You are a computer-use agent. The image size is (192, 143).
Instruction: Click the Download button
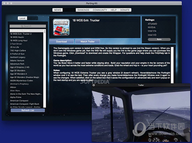point(61,42)
